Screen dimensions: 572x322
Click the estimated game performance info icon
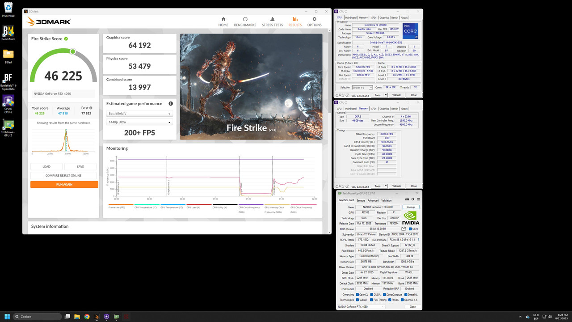(x=171, y=103)
